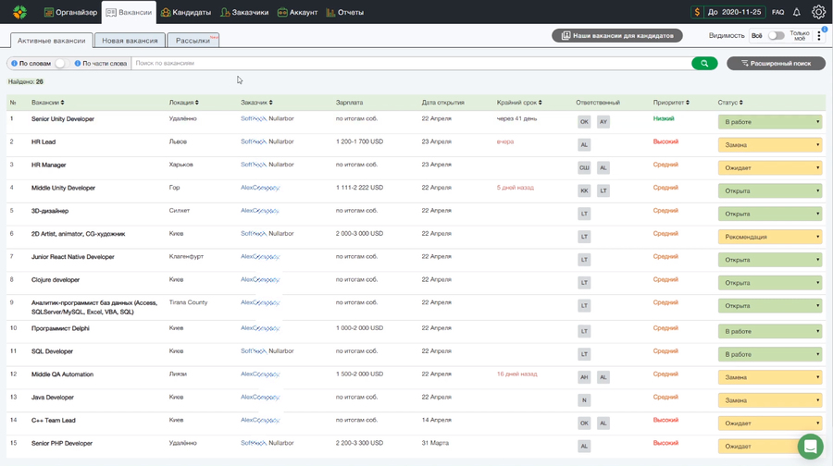Open the Senior Unity Developer vacancy
The image size is (833, 466).
click(63, 119)
